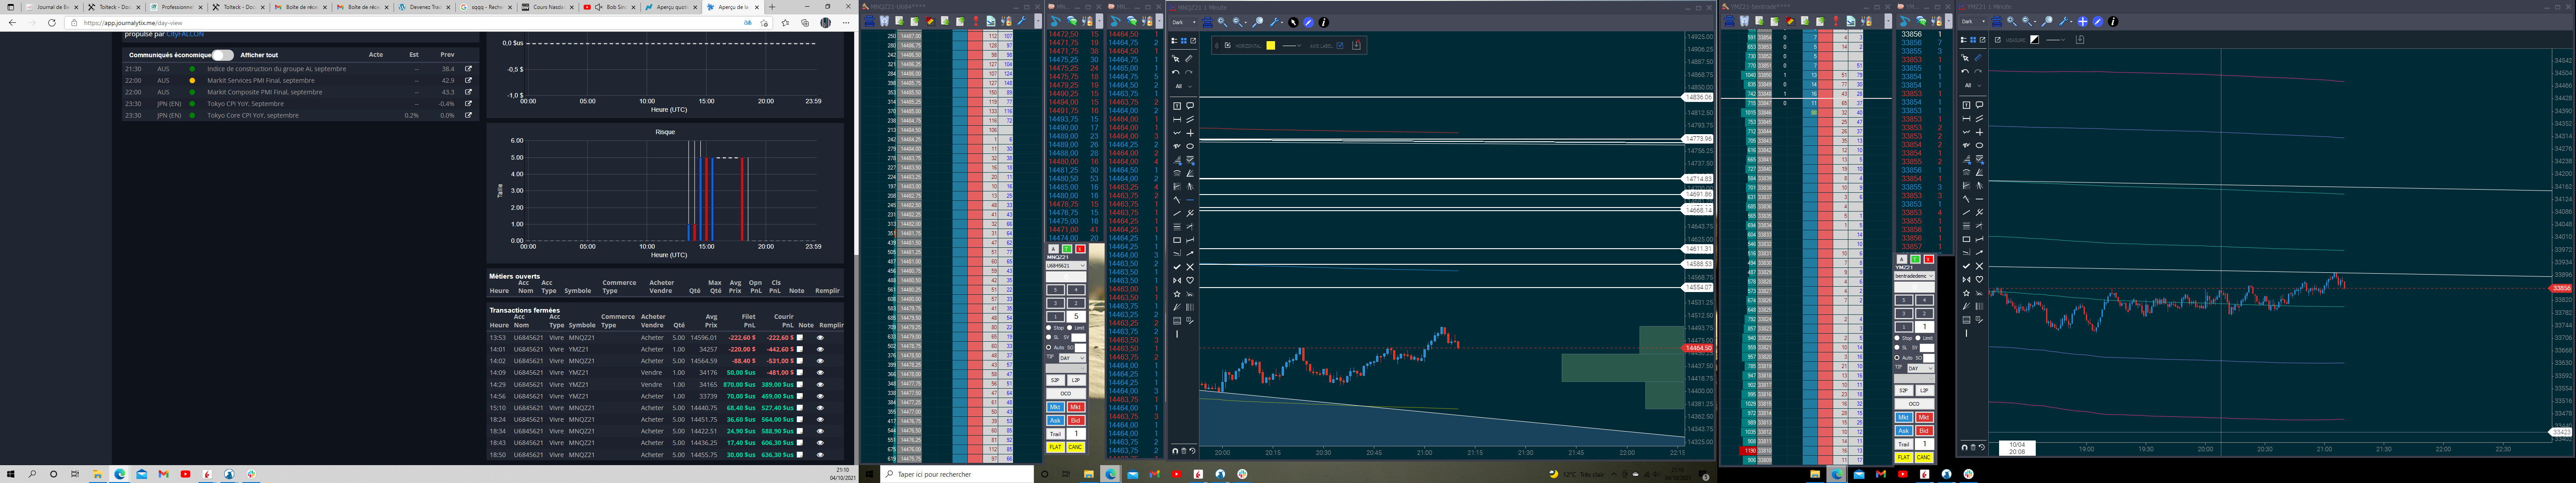The image size is (2576, 483).
Task: Select the ruler measure tool on MNQZ21 chart
Action: [1189, 59]
